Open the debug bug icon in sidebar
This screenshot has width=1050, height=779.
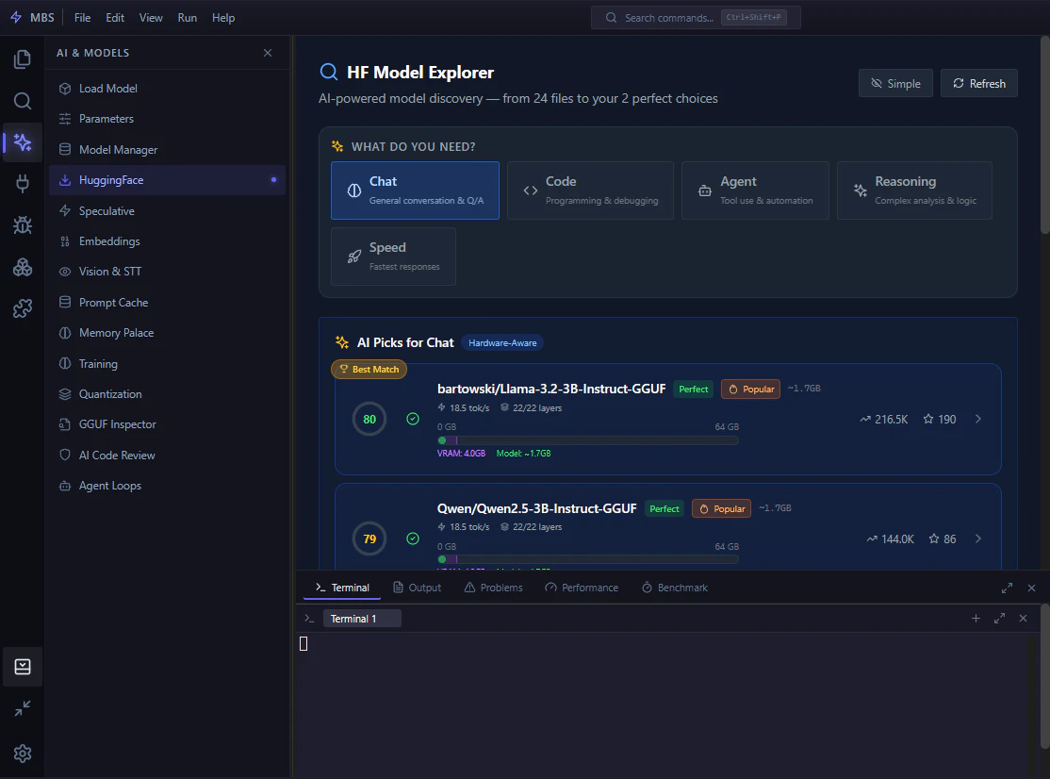tap(22, 224)
